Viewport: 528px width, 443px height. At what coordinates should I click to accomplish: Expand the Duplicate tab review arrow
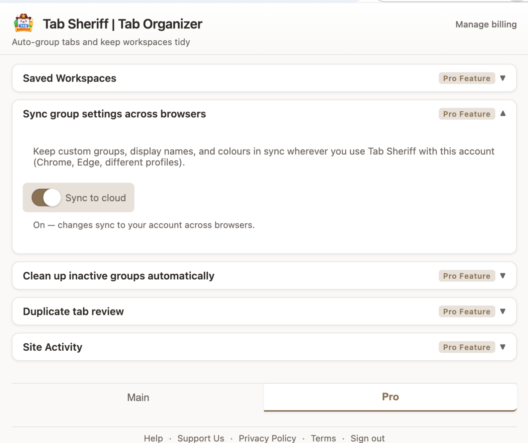click(503, 311)
